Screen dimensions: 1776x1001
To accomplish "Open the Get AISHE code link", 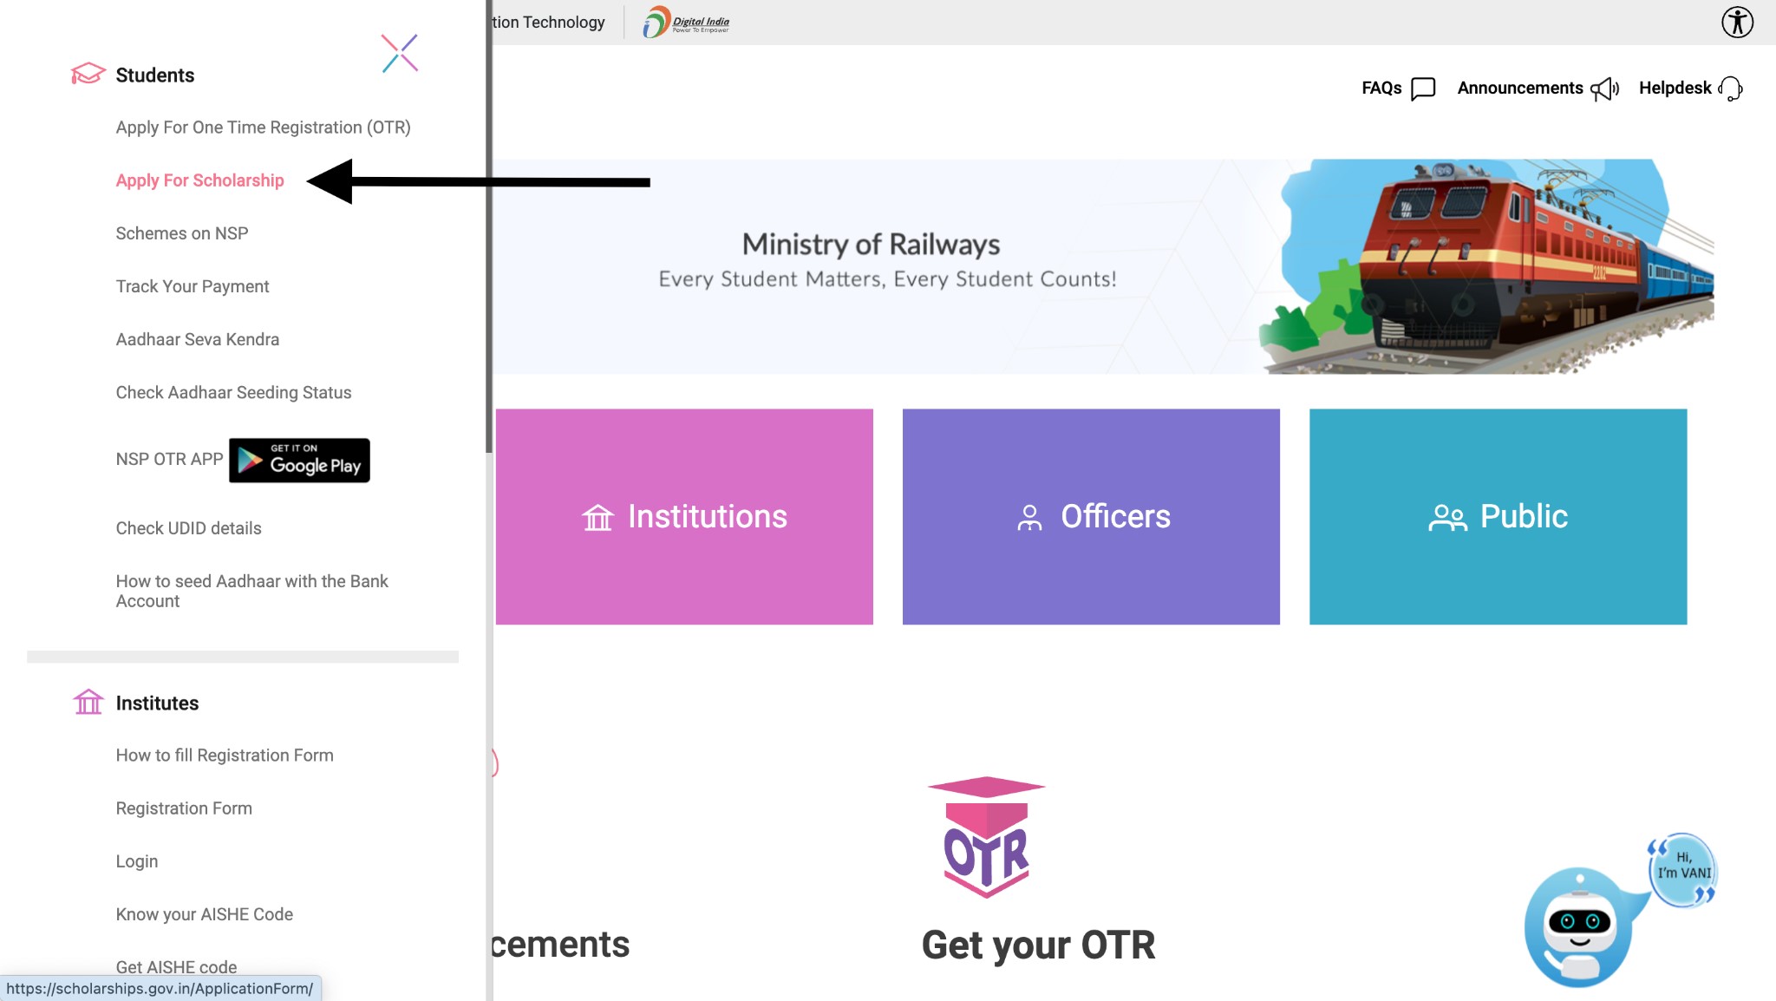I will 176,966.
